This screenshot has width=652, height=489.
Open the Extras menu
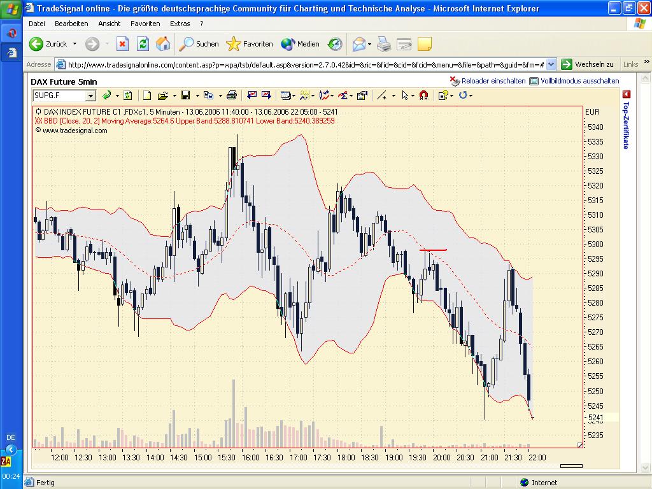(180, 24)
